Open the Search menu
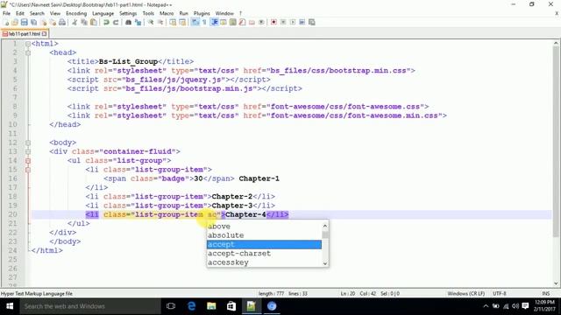561x315 pixels. pyautogui.click(x=37, y=13)
